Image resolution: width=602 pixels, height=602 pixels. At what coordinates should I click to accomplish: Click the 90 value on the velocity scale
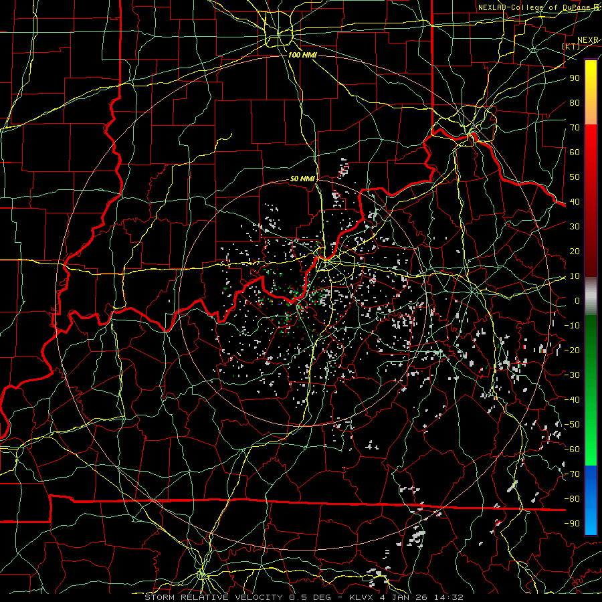[x=575, y=78]
